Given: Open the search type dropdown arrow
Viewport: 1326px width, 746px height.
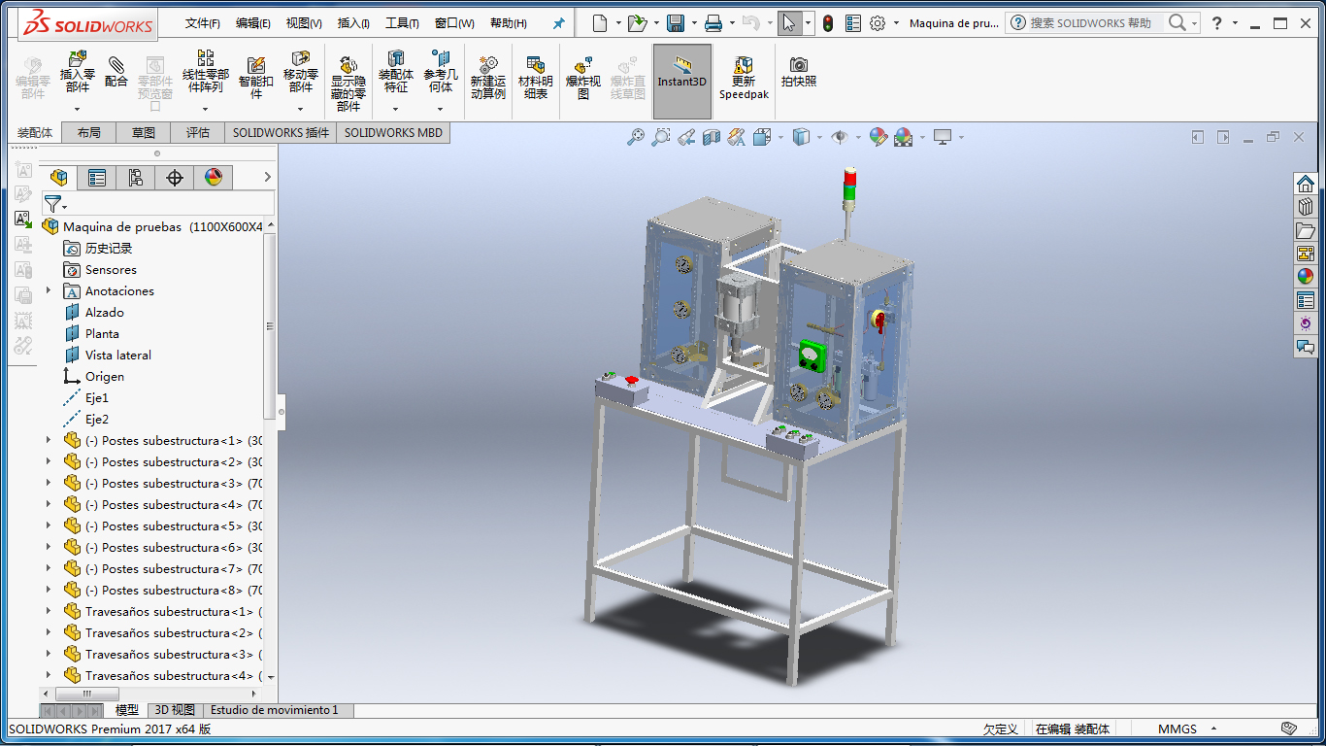Looking at the screenshot, I should click(1194, 22).
